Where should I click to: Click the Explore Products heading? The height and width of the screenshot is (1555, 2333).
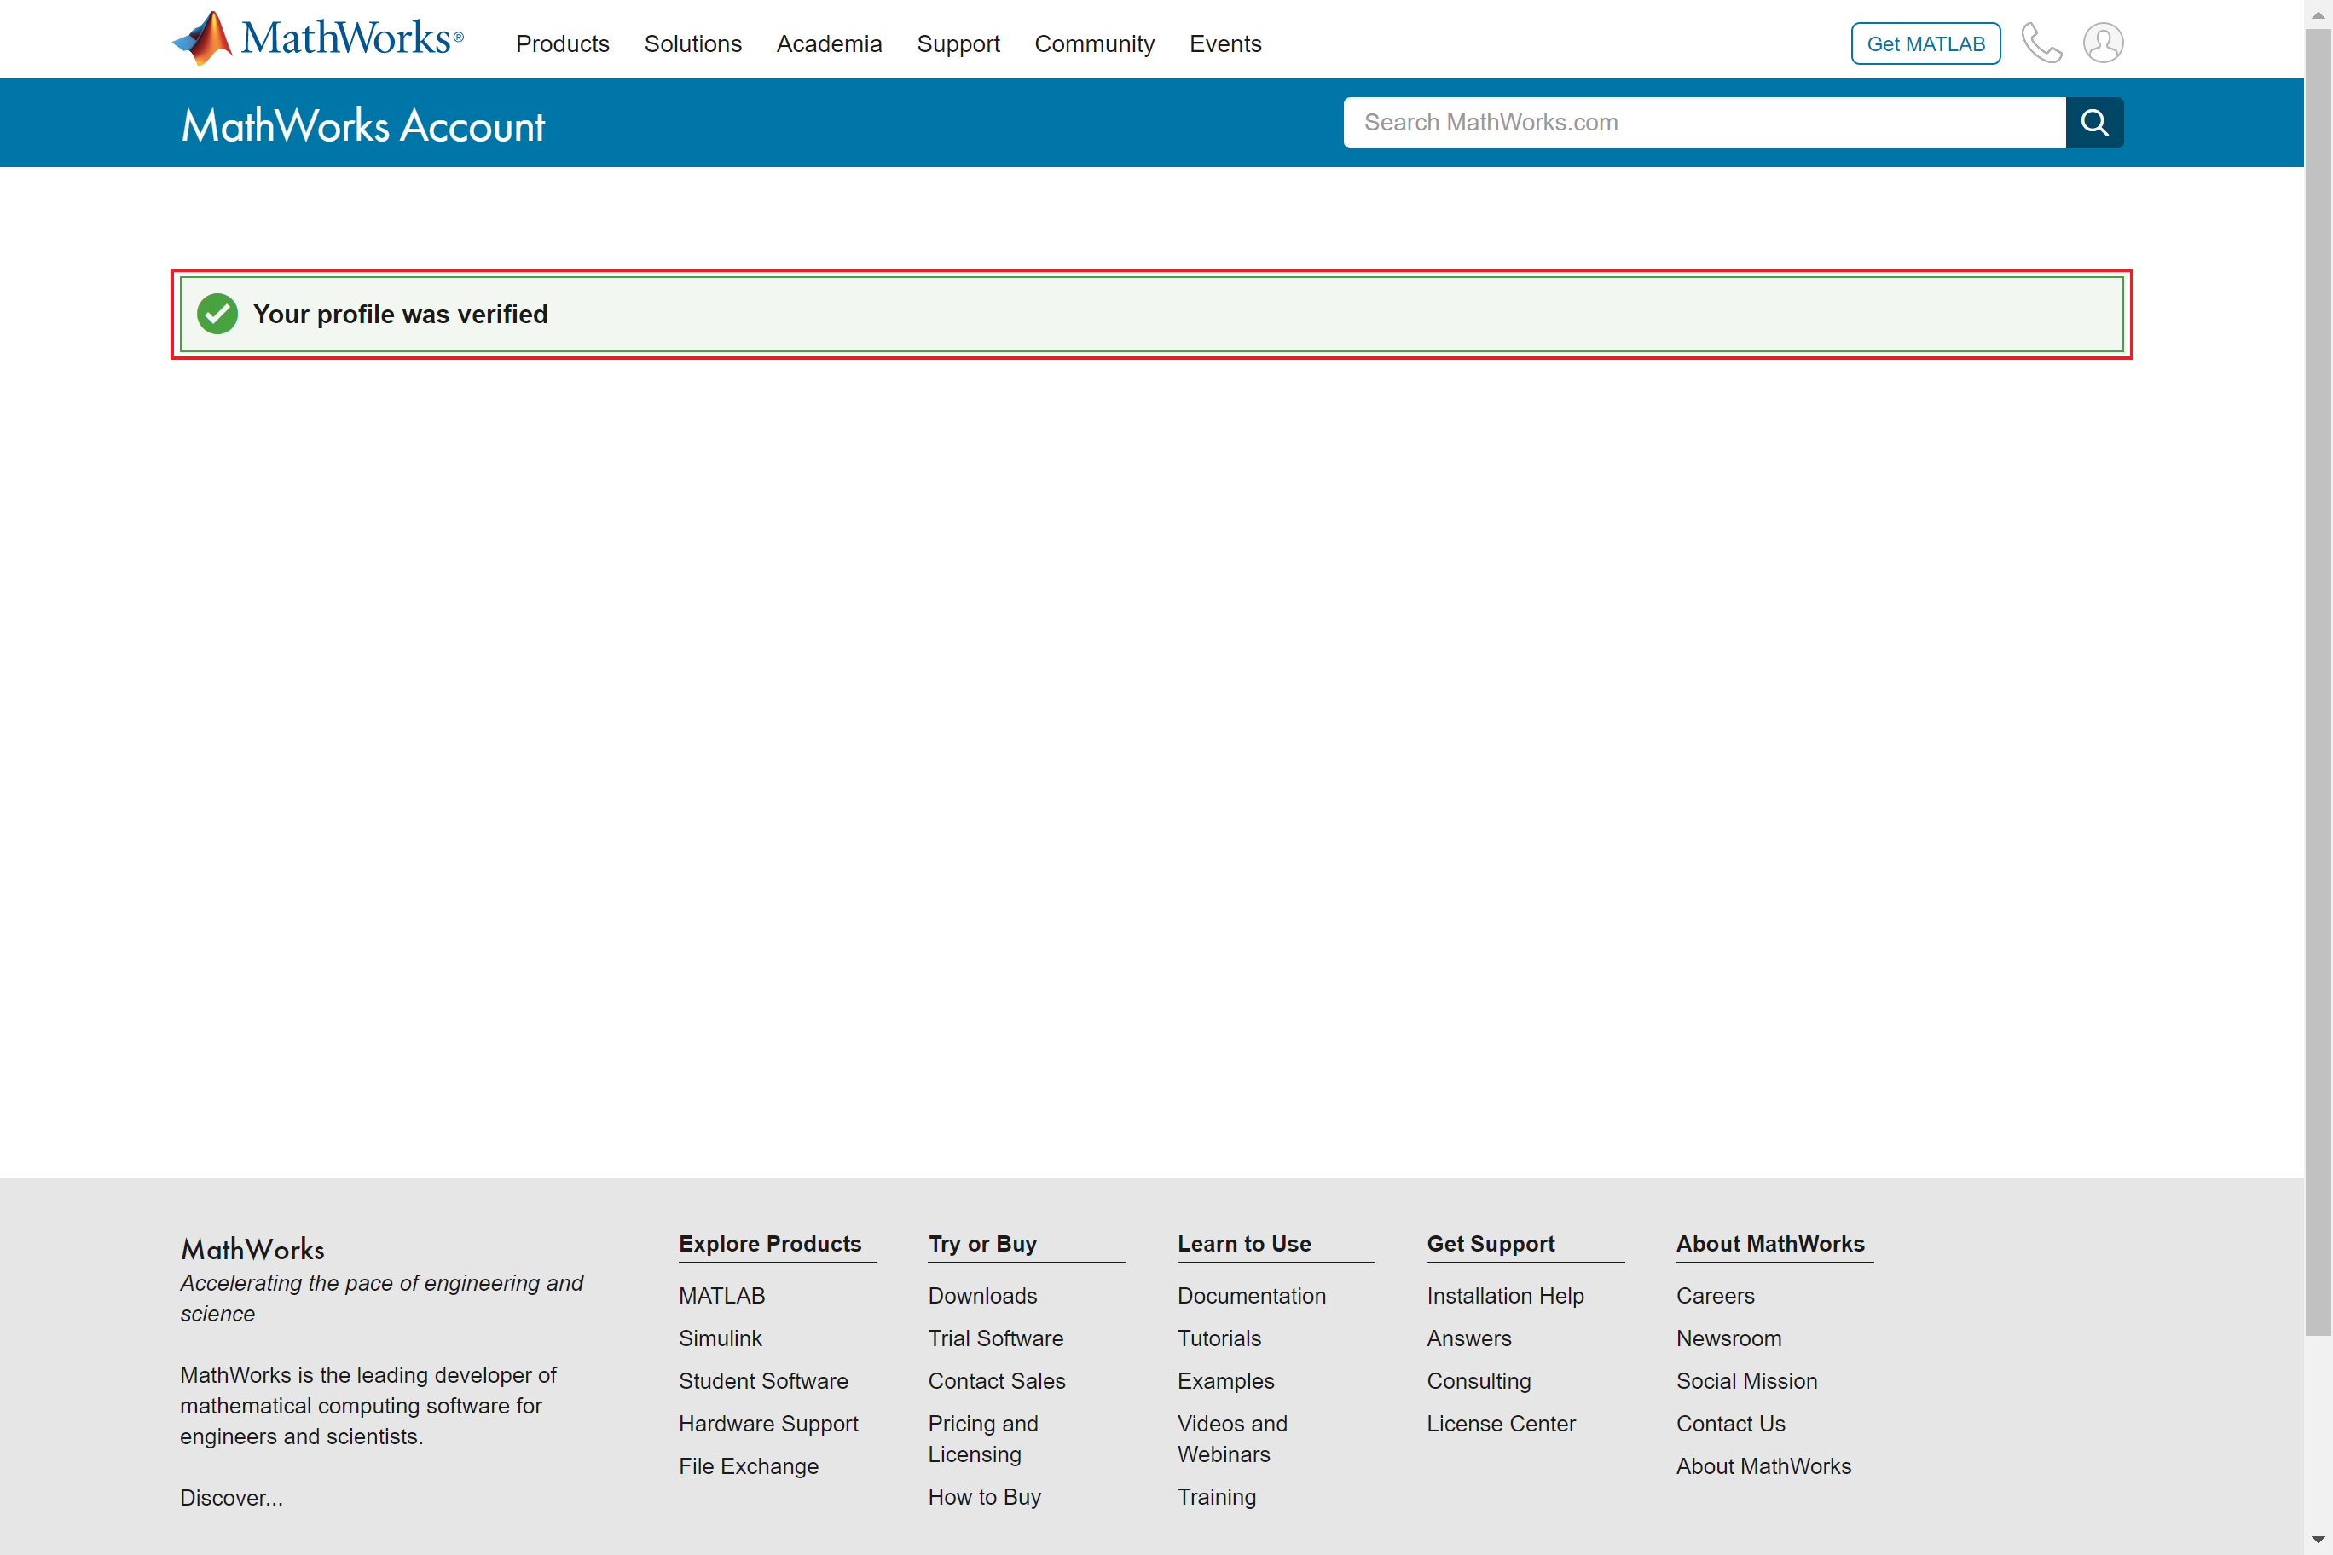[x=770, y=1244]
